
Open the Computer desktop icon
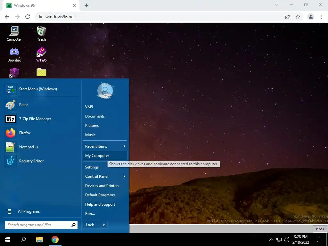point(14,33)
